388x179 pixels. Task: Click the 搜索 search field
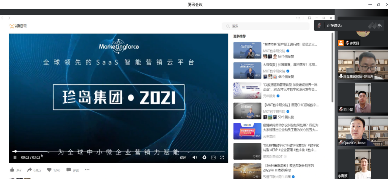pos(266,26)
